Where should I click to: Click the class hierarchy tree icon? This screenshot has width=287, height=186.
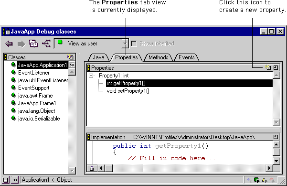click(46, 44)
